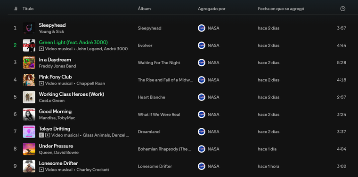Open album The Rise and Fall of a Midw...
This screenshot has width=358, height=177.
[165, 80]
